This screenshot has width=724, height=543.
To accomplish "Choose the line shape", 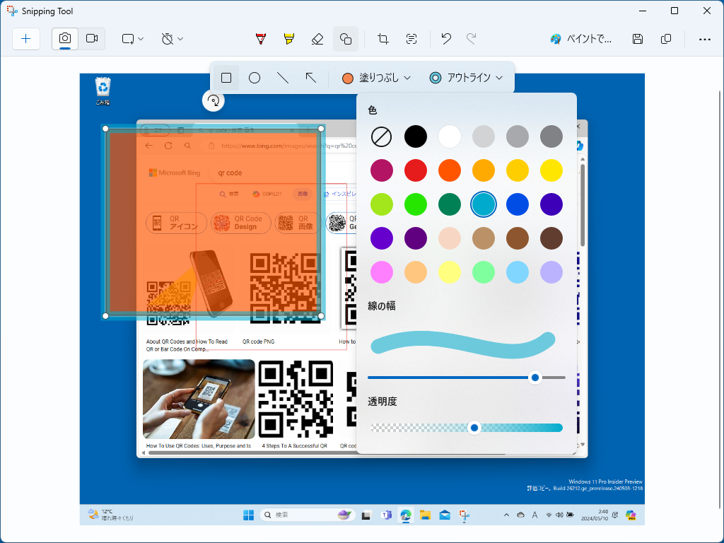I will click(283, 78).
